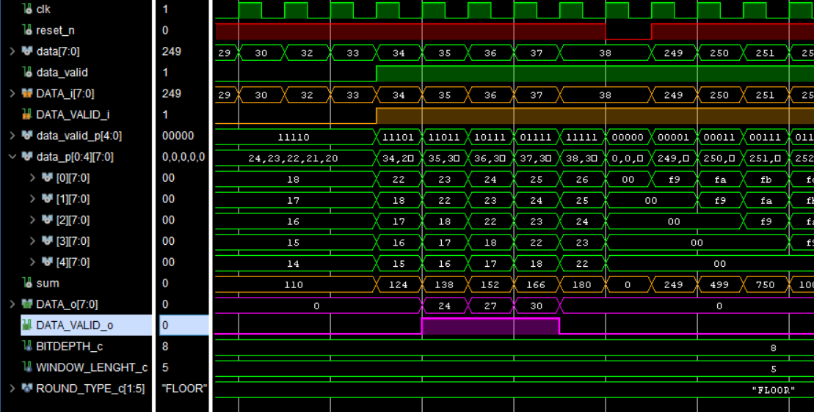Expand the ROUND_TYPE_c[1:5] signal
The height and width of the screenshot is (412, 814).
click(x=12, y=389)
